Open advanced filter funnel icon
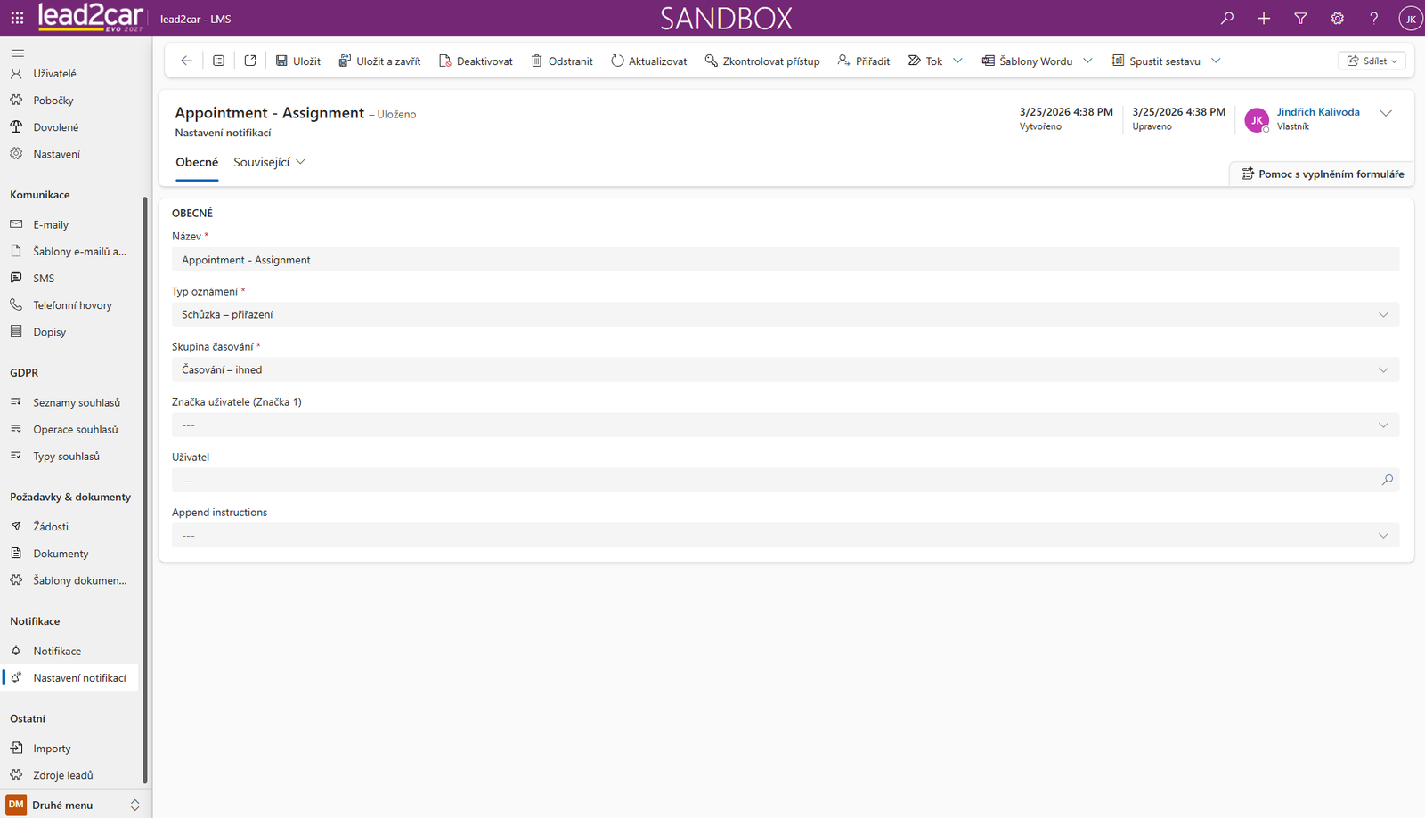 coord(1300,18)
